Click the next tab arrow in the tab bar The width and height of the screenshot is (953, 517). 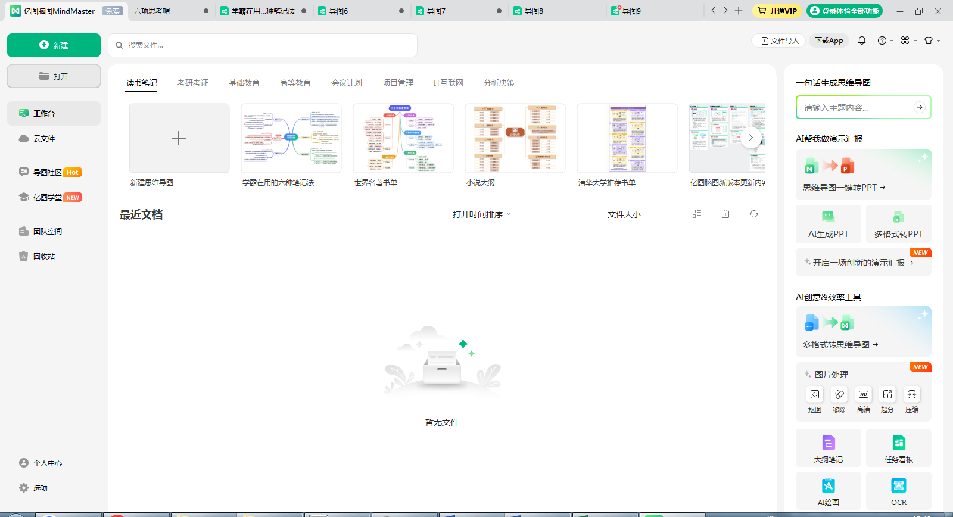(x=725, y=11)
